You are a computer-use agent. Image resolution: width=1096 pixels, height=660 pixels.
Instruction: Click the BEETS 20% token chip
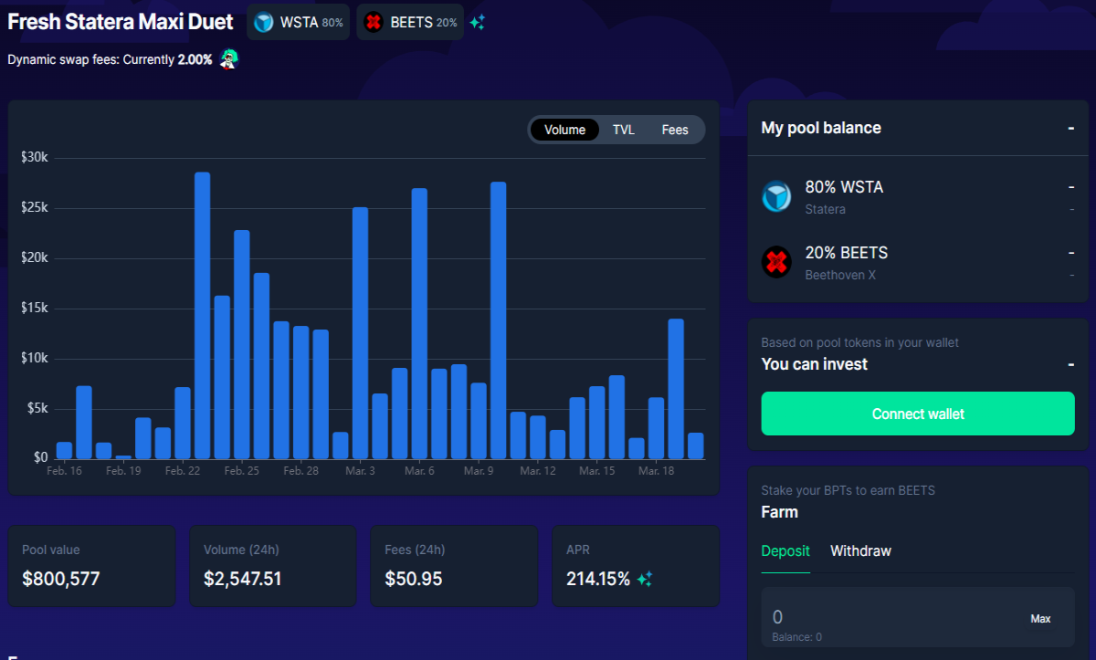(x=410, y=23)
